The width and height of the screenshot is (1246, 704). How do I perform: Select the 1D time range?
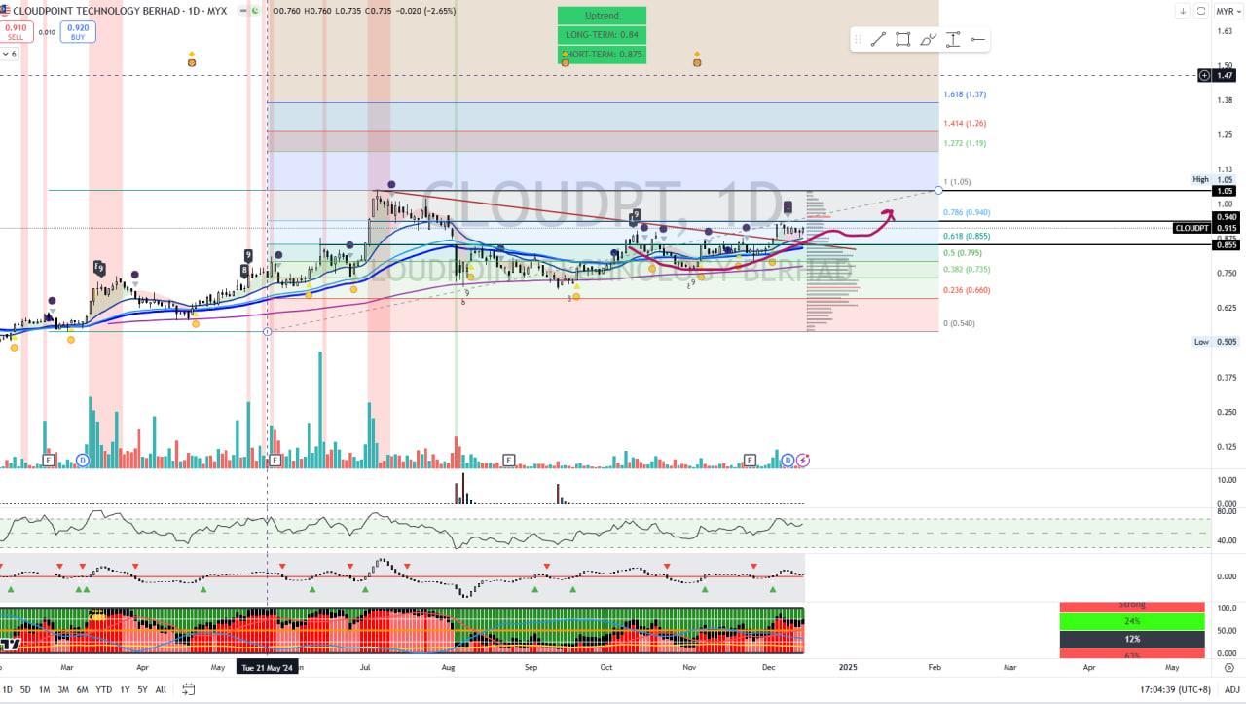7,689
